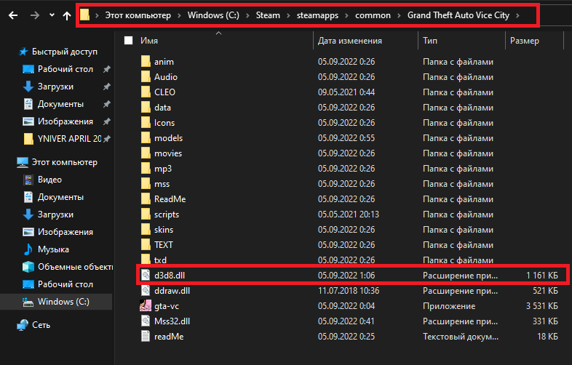The image size is (572, 365).
Task: Open 'Этот компьютер' in address breadcrumb
Action: [x=138, y=15]
